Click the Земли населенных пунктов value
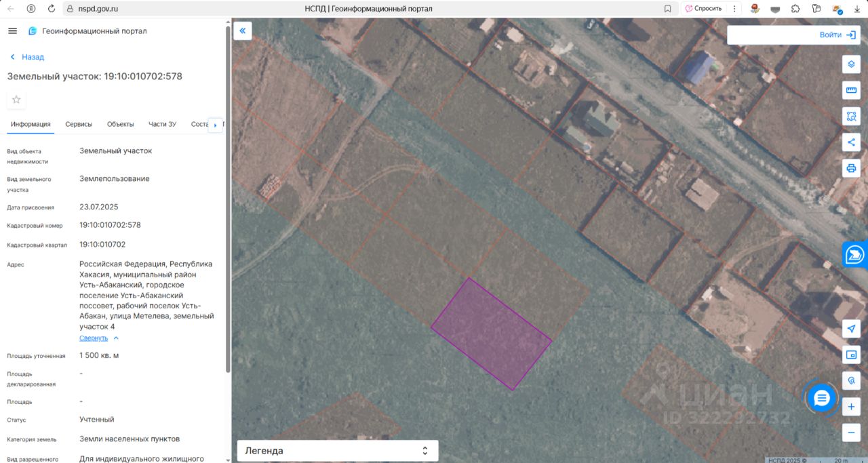The width and height of the screenshot is (868, 463). point(130,439)
